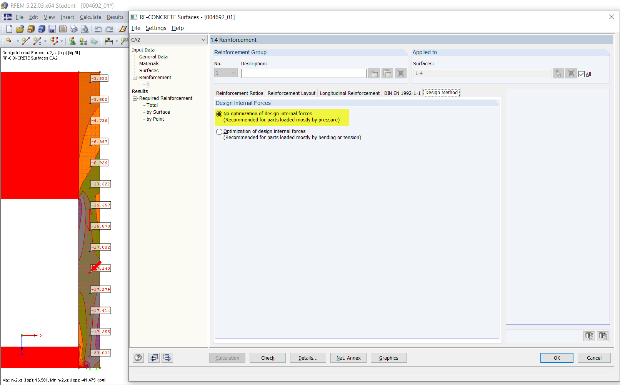Click the help question mark button

coord(138,358)
